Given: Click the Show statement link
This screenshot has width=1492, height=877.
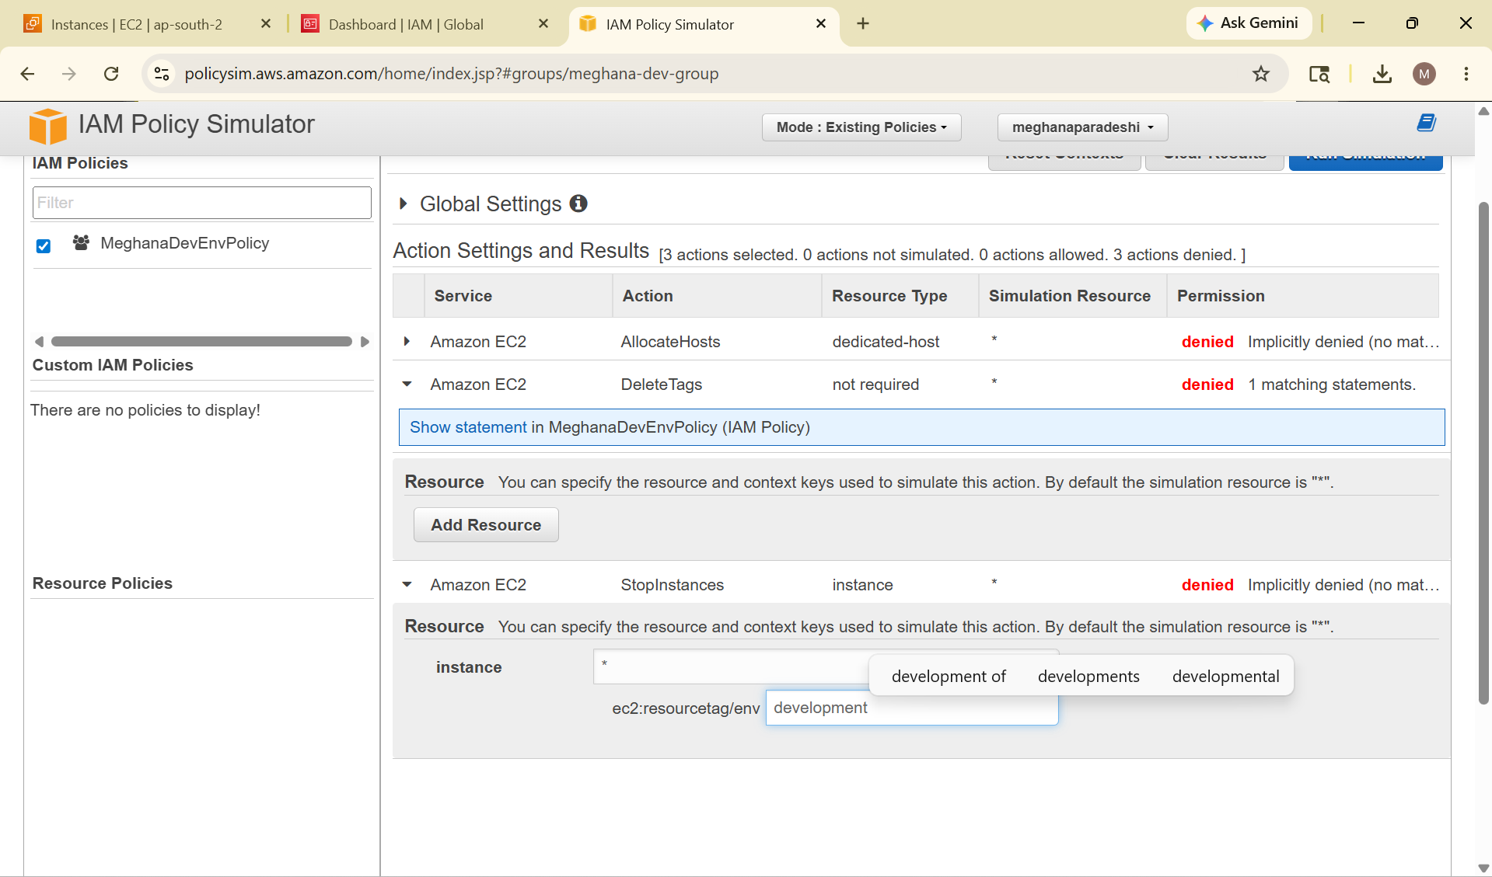Looking at the screenshot, I should (x=468, y=427).
